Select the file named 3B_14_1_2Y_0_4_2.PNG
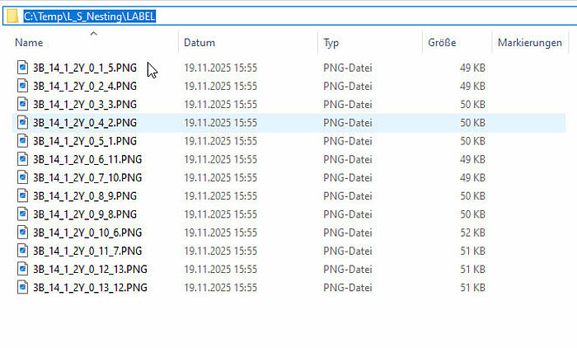 [84, 123]
